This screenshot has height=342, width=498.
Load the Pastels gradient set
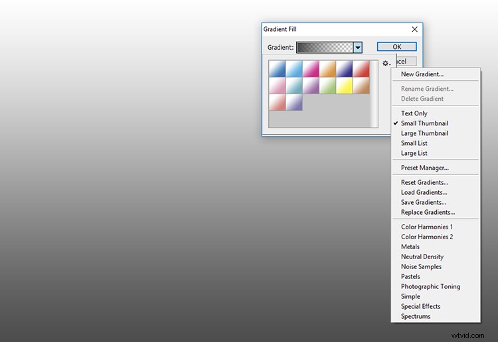tap(410, 276)
